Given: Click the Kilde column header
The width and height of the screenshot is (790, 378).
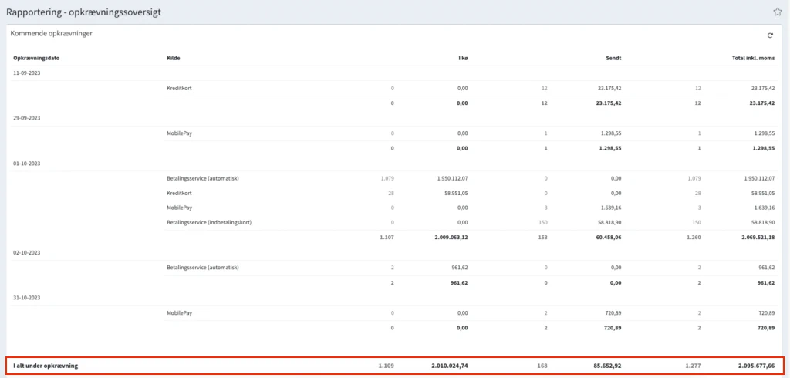Looking at the screenshot, I should coord(173,58).
